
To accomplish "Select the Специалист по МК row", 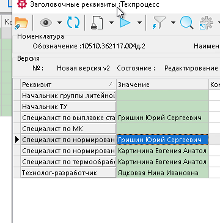I will 68,129.
